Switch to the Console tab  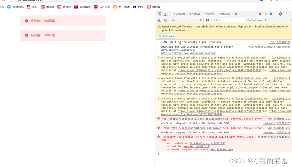coord(195,14)
